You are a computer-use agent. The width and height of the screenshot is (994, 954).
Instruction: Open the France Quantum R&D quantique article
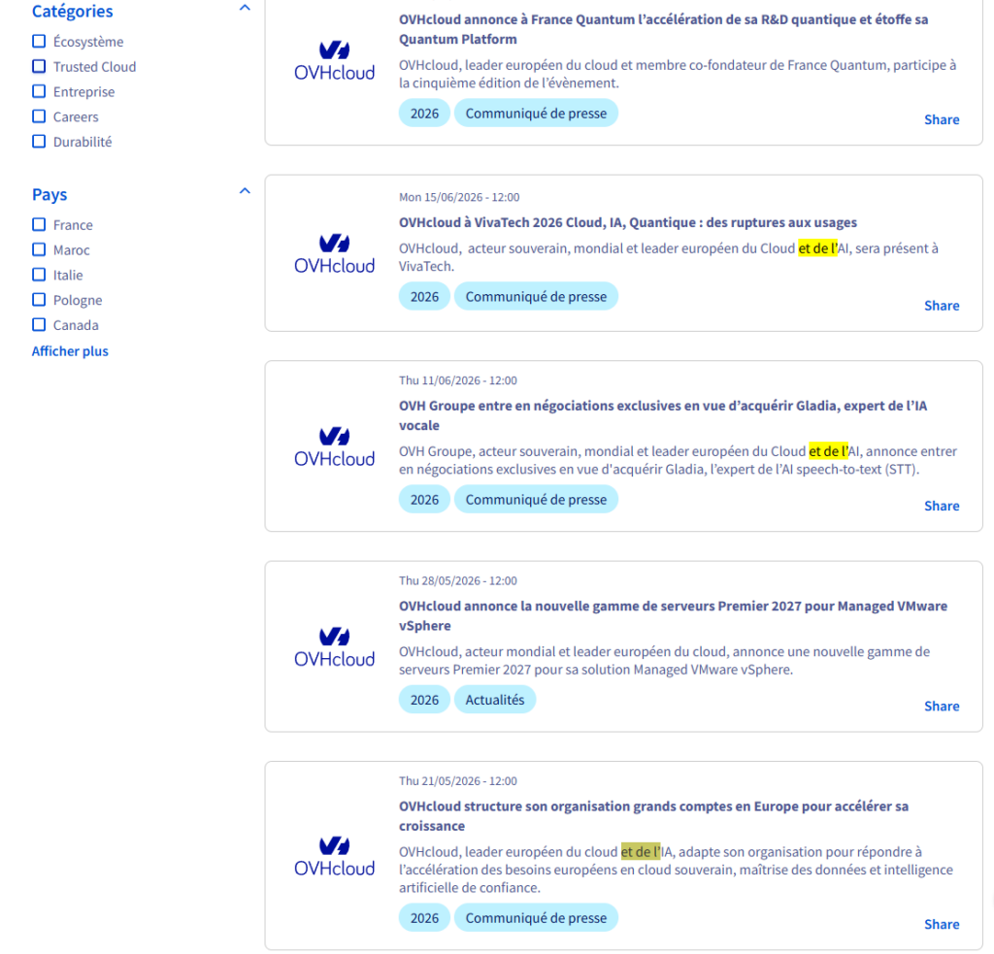pos(663,29)
